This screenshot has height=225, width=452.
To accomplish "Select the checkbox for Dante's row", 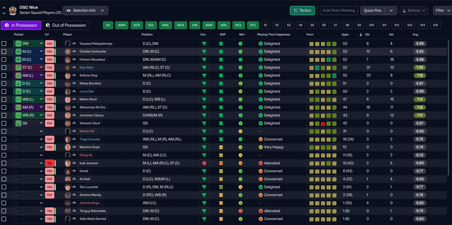I will pos(4,171).
